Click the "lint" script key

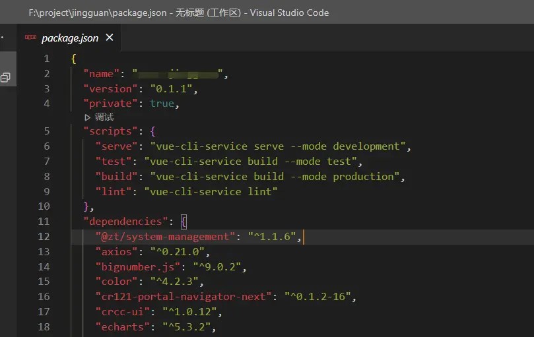[114, 192]
